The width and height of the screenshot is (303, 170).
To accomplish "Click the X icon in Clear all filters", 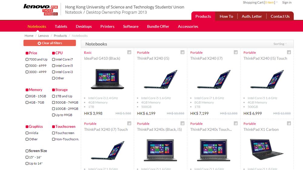I will click(x=39, y=43).
